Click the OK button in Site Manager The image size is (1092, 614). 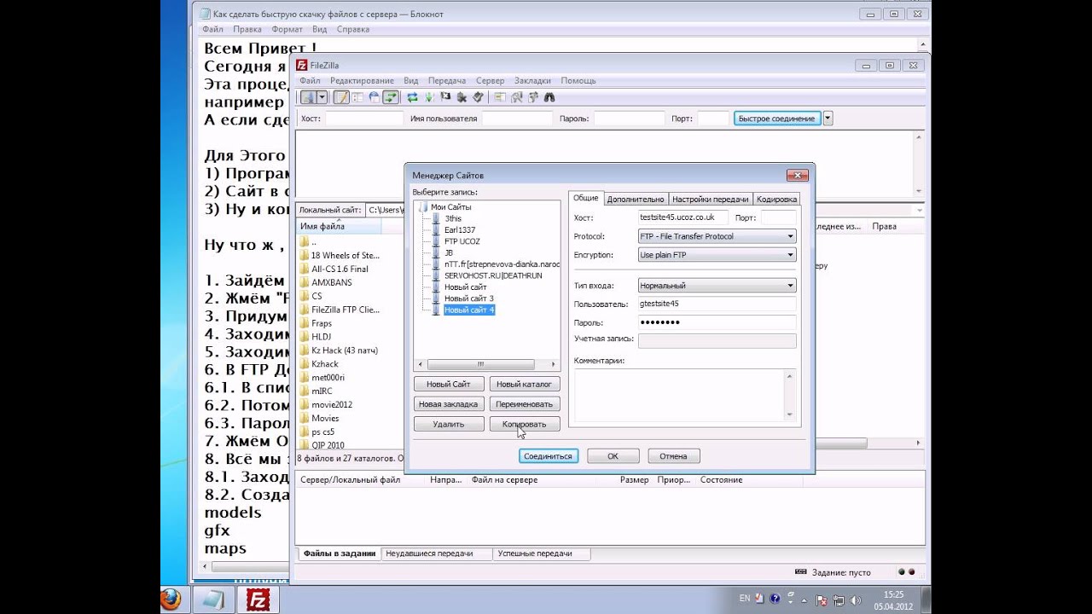point(613,456)
